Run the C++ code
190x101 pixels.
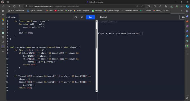tap(91, 17)
